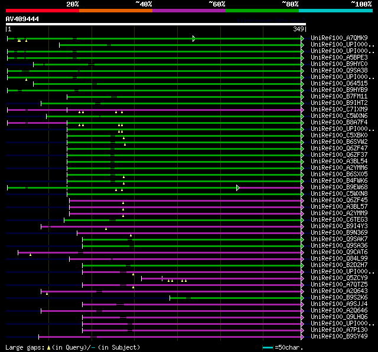Select the UniRef100_B9S2K6 label
This screenshot has height=352, width=378.
[x=339, y=298]
